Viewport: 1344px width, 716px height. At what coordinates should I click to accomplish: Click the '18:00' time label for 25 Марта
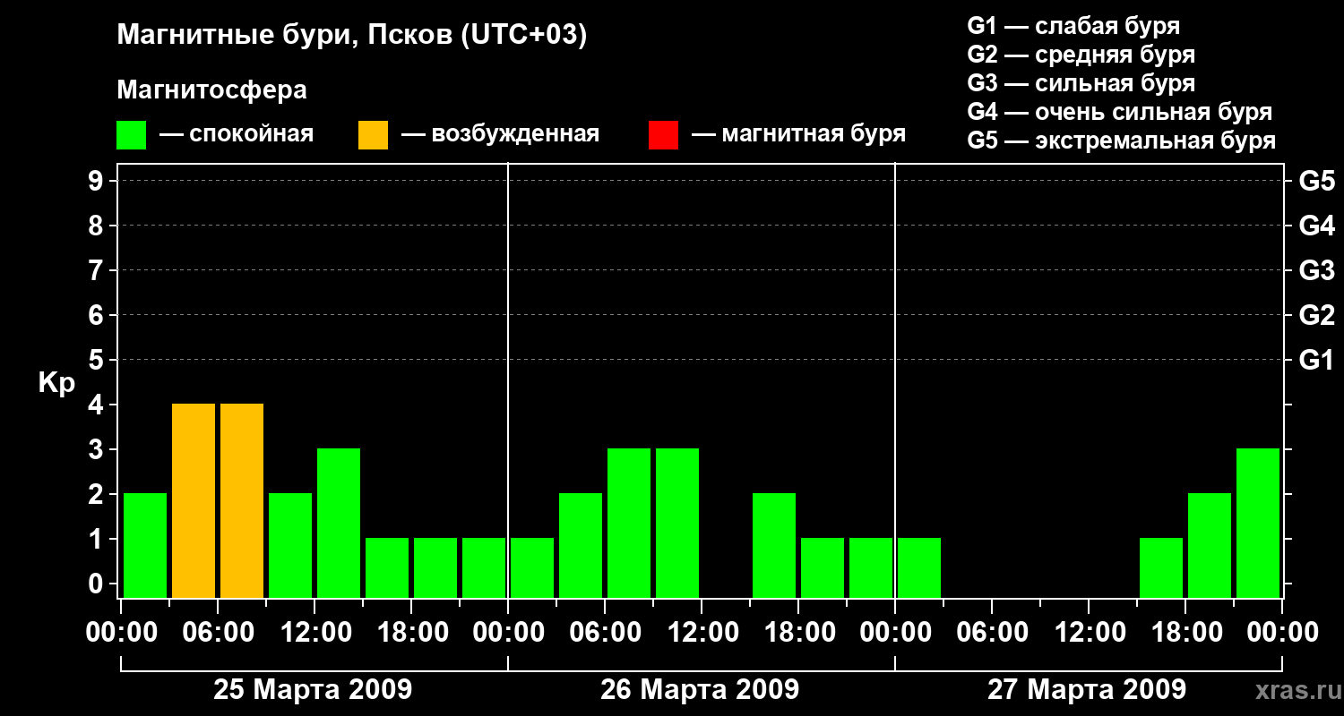[x=411, y=632]
